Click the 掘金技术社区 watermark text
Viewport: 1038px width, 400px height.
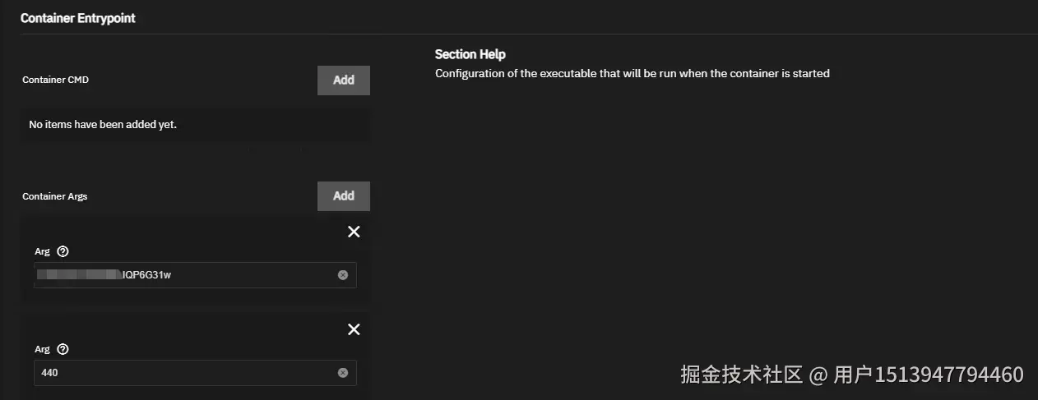[x=740, y=375]
